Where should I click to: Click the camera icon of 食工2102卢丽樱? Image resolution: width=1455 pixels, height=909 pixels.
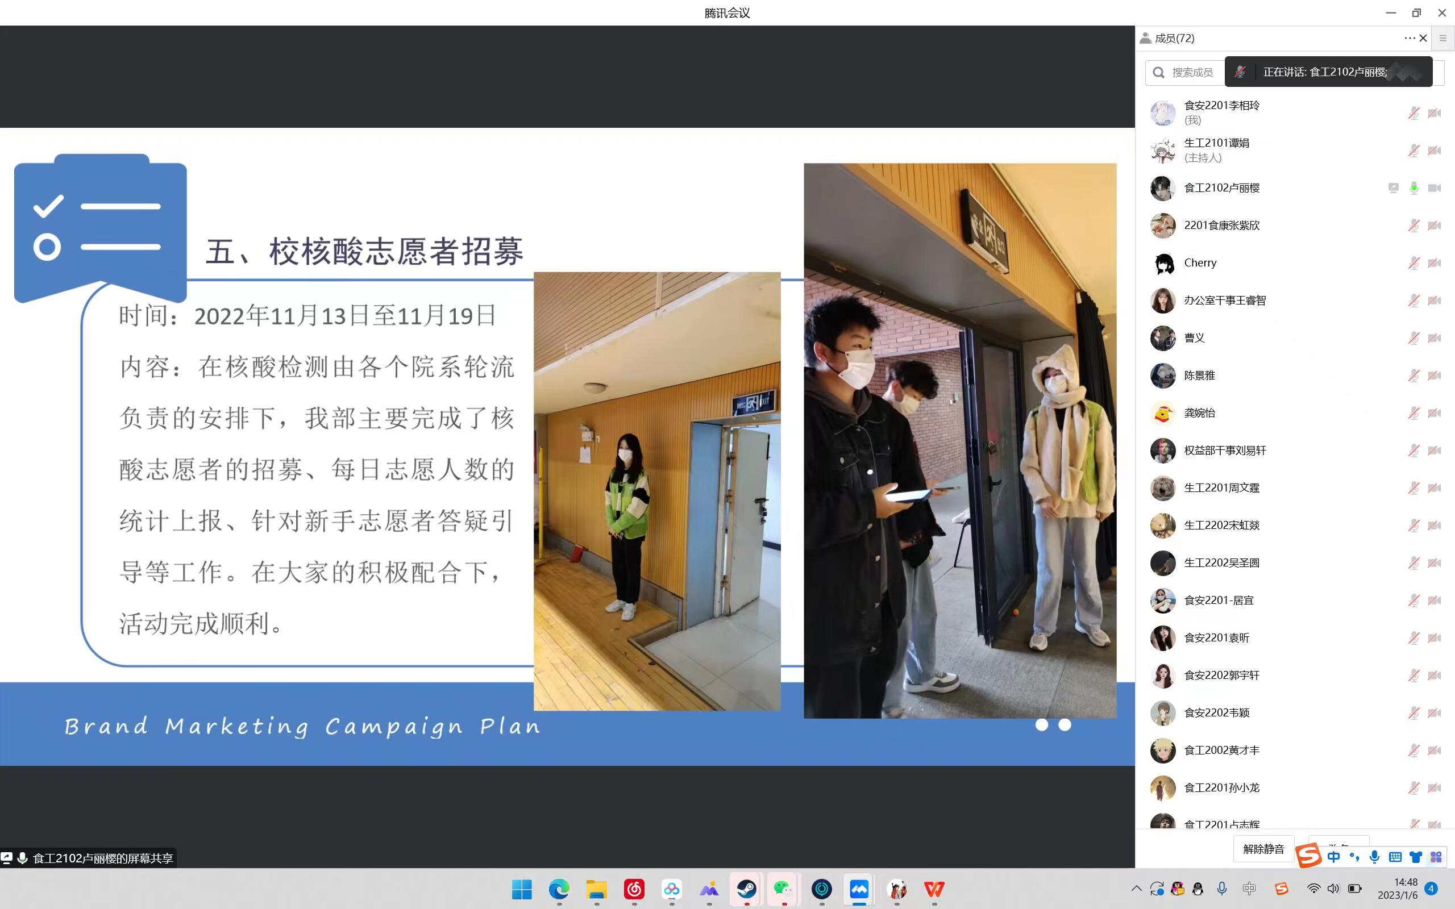1435,188
